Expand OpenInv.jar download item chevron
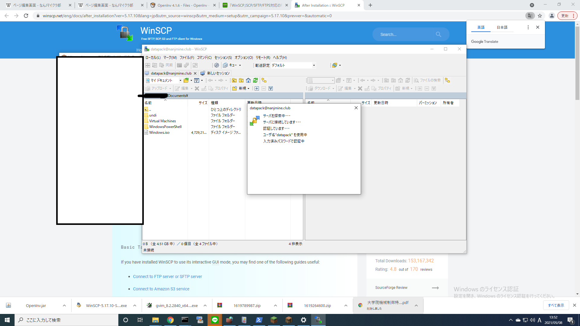 [x=64, y=305]
